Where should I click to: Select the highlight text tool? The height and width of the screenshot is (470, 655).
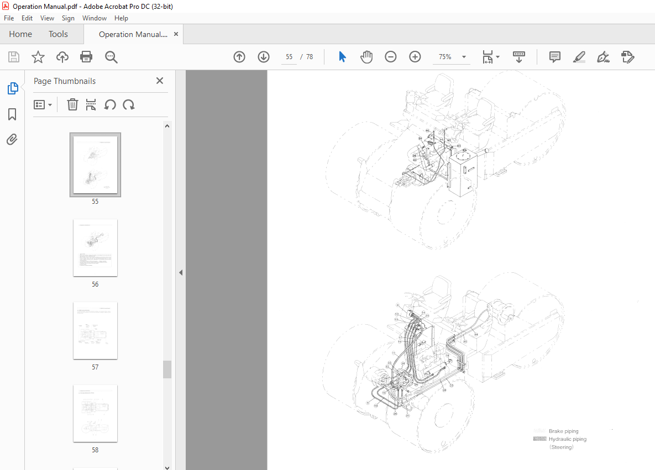click(x=579, y=57)
